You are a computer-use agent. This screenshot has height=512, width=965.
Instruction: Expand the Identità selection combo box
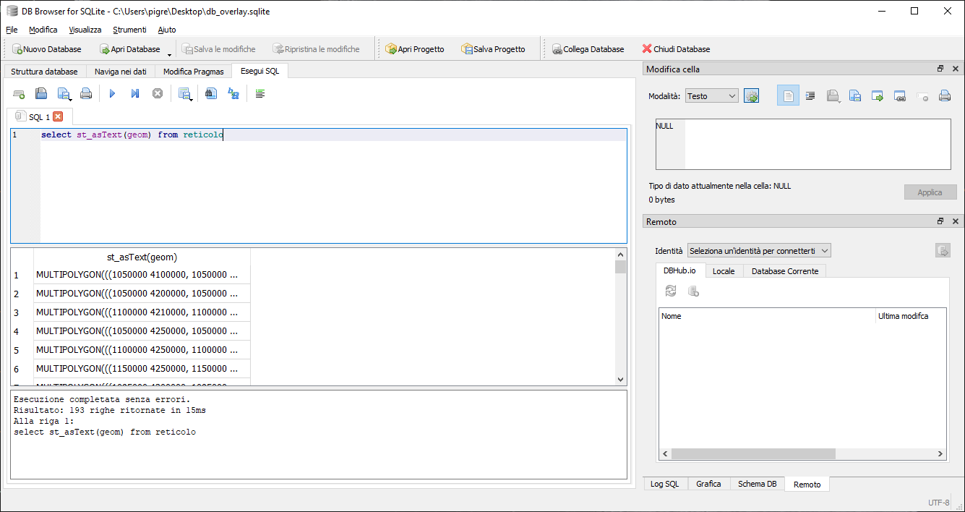pyautogui.click(x=759, y=250)
